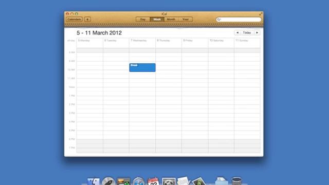
Task: Open the Documents stack in Dock
Action: [x=184, y=181]
